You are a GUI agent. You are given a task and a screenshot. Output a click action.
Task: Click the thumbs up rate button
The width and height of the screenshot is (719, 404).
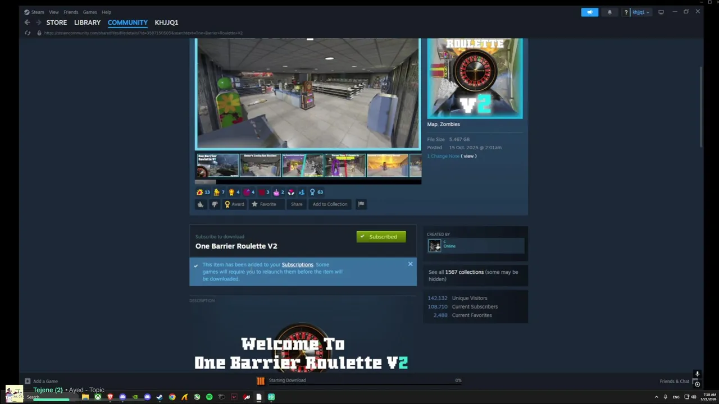point(201,204)
